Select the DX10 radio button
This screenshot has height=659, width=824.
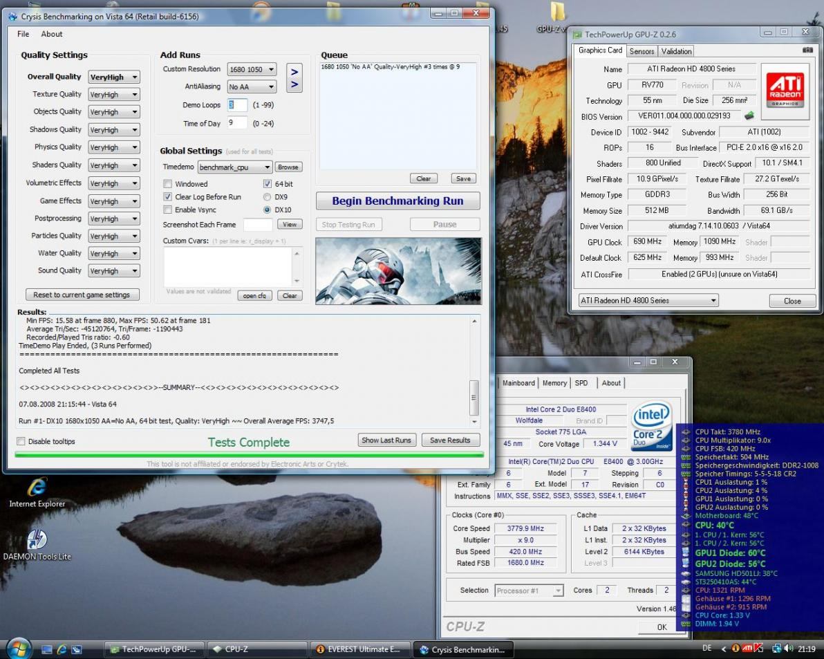click(x=267, y=210)
